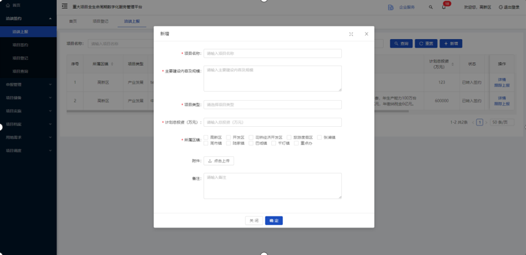Screen dimensions: 526x255
Task: Switch to the 洽谈上报 tab
Action: [x=132, y=21]
